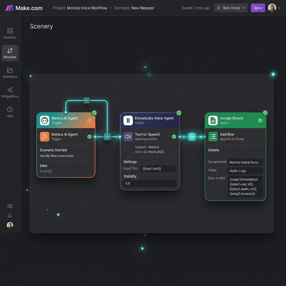Toggle green checkmark on Text-to-Speech row
The image size is (286, 286).
point(174,136)
